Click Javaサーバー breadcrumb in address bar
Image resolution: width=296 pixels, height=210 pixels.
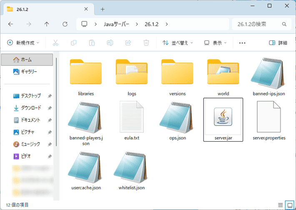coord(116,24)
